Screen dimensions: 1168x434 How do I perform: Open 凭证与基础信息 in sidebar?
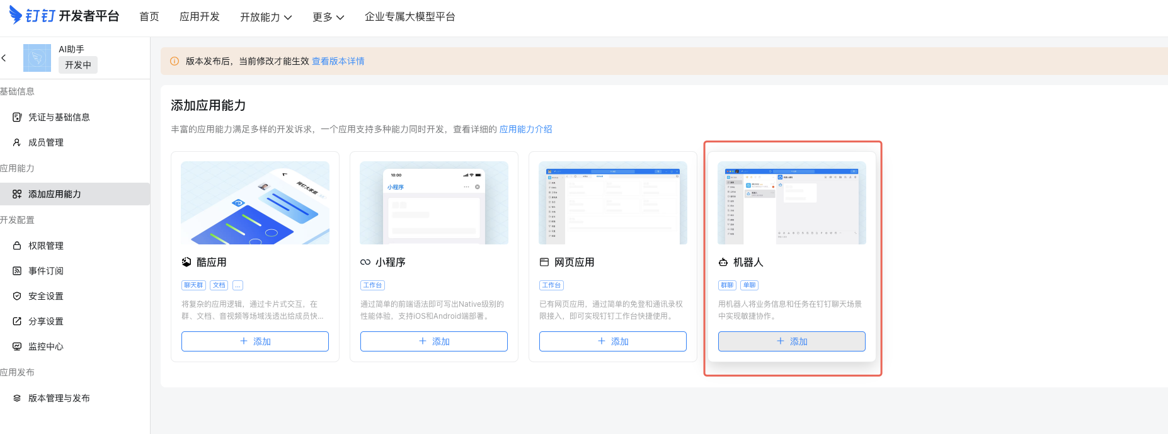coord(59,117)
